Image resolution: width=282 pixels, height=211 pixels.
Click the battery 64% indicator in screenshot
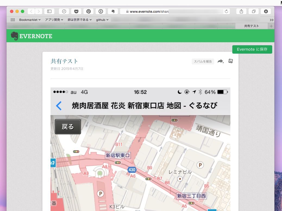(216, 92)
